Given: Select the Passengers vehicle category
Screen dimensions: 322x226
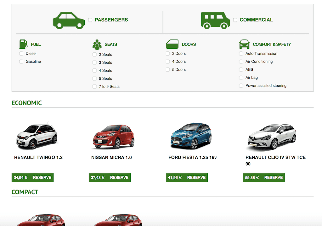Looking at the screenshot, I should pyautogui.click(x=90, y=19).
